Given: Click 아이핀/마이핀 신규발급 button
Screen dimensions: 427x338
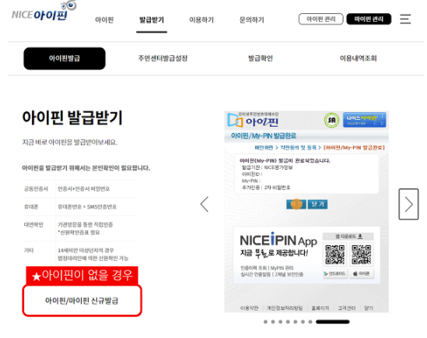Looking at the screenshot, I should [x=82, y=301].
